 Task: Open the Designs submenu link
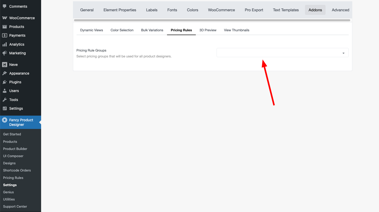tap(9, 163)
